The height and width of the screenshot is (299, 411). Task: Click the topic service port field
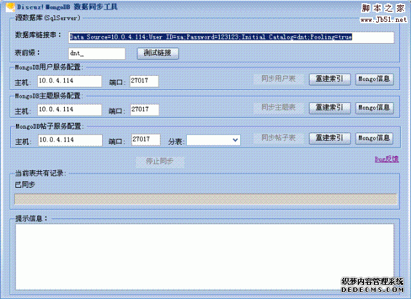point(144,110)
